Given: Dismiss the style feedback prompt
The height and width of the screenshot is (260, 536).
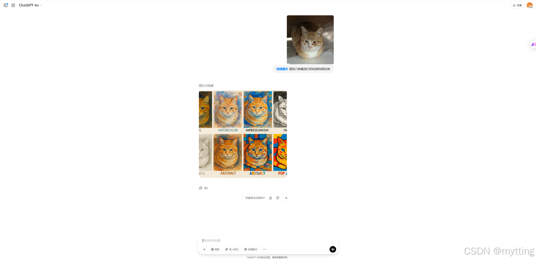Looking at the screenshot, I should tap(286, 198).
